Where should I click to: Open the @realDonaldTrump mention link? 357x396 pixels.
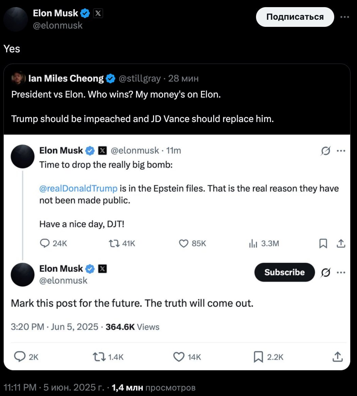[x=78, y=188]
